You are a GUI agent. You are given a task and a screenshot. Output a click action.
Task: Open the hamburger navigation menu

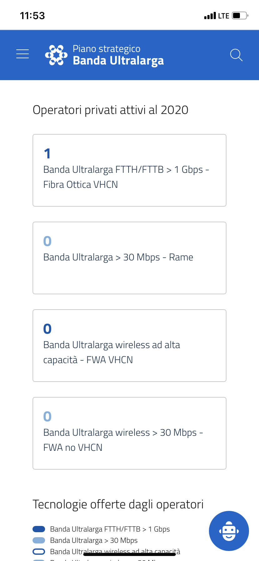(23, 54)
